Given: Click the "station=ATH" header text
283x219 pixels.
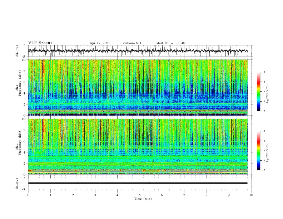Looking at the screenshot, I should coord(133,43).
